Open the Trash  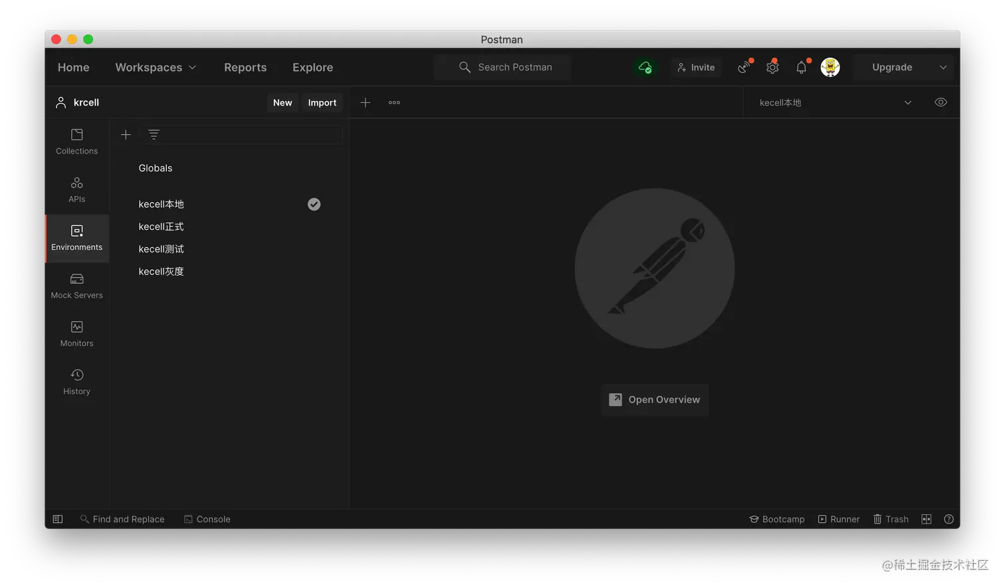tap(891, 519)
